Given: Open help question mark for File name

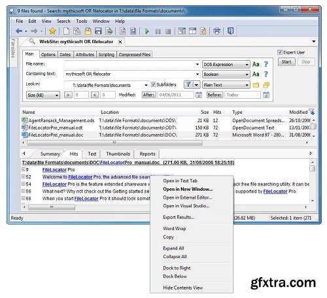Looking at the screenshot, I should click(266, 64).
